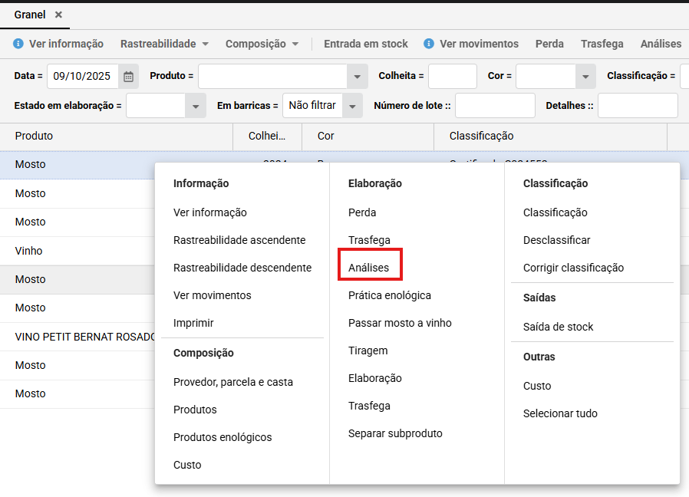Focus the Data date input field

83,76
